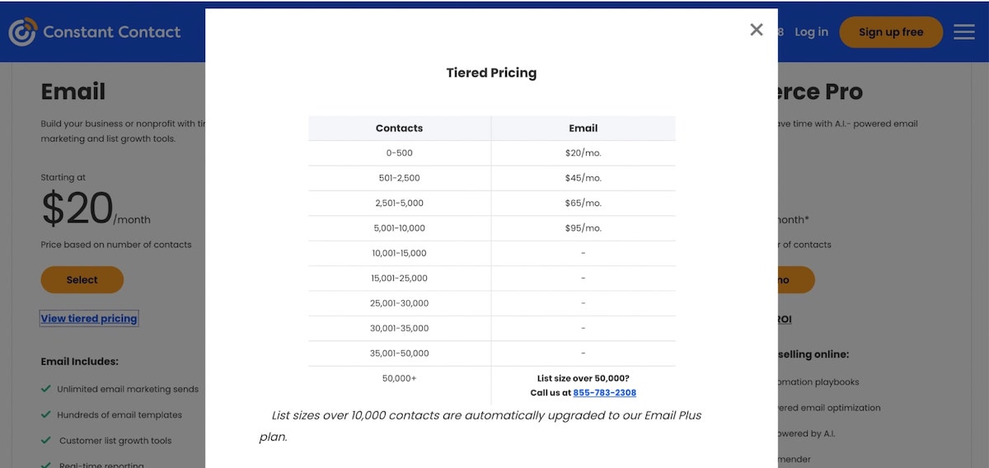The height and width of the screenshot is (468, 989).
Task: Click the Constant Contact logo icon
Action: coord(22,32)
